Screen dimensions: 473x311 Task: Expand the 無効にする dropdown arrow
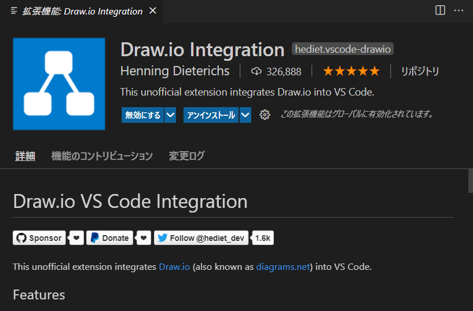[170, 115]
